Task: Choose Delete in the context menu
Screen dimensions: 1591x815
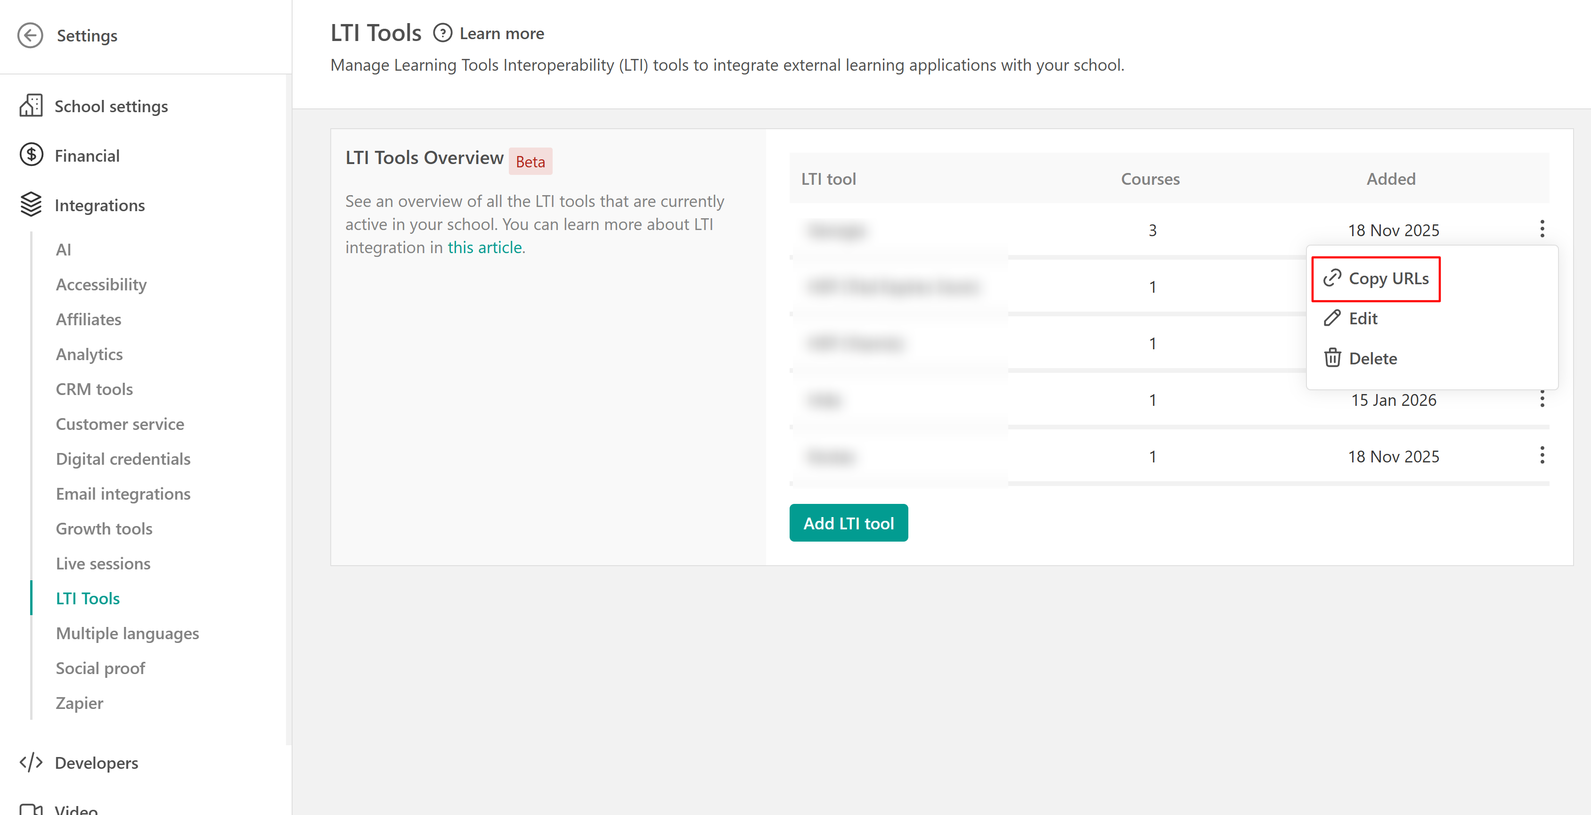Action: click(1372, 358)
